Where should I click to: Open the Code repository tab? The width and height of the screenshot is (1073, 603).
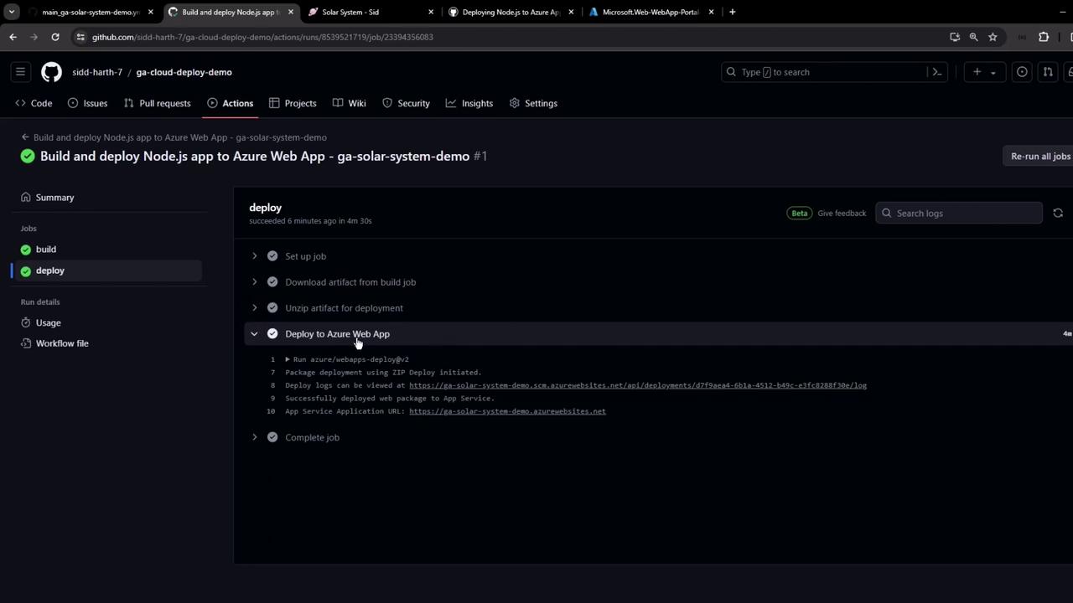point(34,103)
